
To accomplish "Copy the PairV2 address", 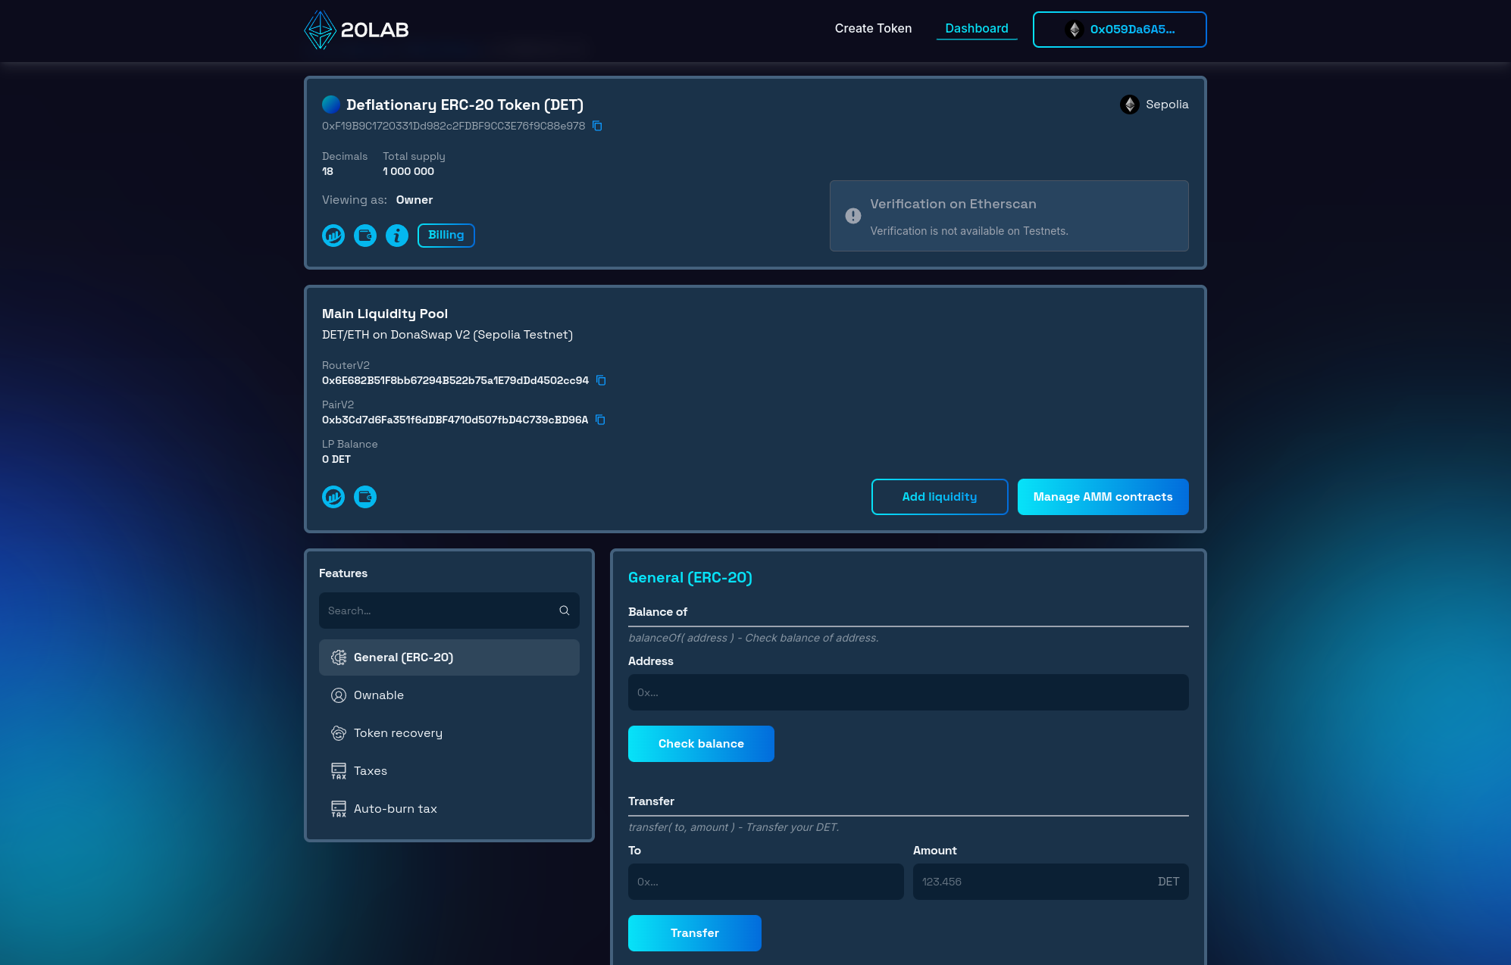I will [x=600, y=420].
